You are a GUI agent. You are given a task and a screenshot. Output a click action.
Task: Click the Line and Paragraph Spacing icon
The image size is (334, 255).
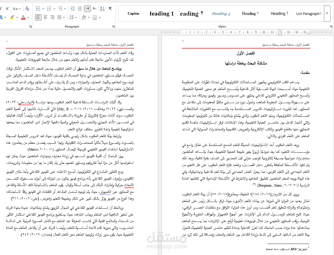[x=71, y=17]
